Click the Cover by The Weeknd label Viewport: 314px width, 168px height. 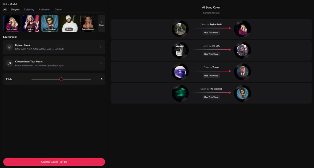(211, 89)
